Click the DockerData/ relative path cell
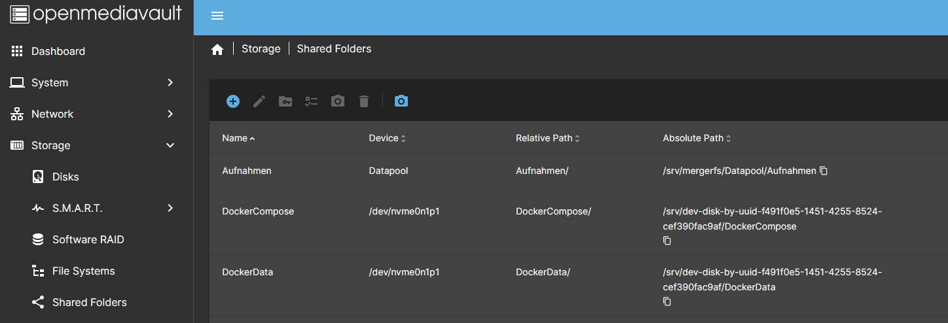948x323 pixels. [543, 271]
